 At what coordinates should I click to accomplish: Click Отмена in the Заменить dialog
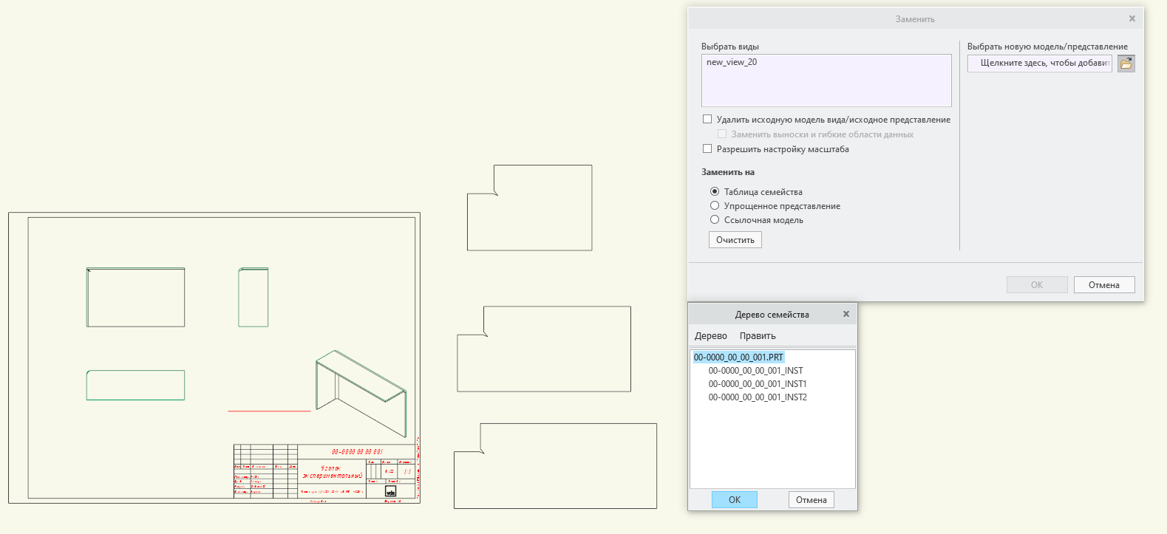[1104, 285]
